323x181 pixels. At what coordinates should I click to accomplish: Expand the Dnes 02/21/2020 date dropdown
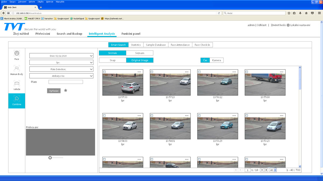coord(61,56)
